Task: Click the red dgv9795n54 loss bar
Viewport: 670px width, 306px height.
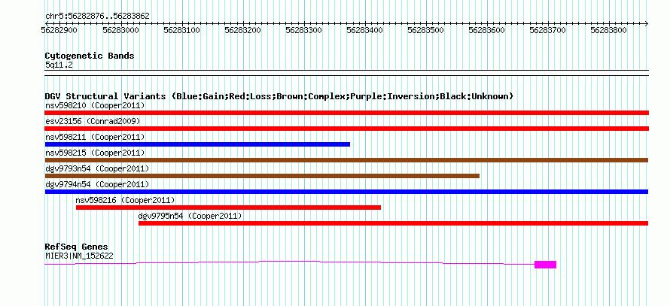Action: coord(393,223)
